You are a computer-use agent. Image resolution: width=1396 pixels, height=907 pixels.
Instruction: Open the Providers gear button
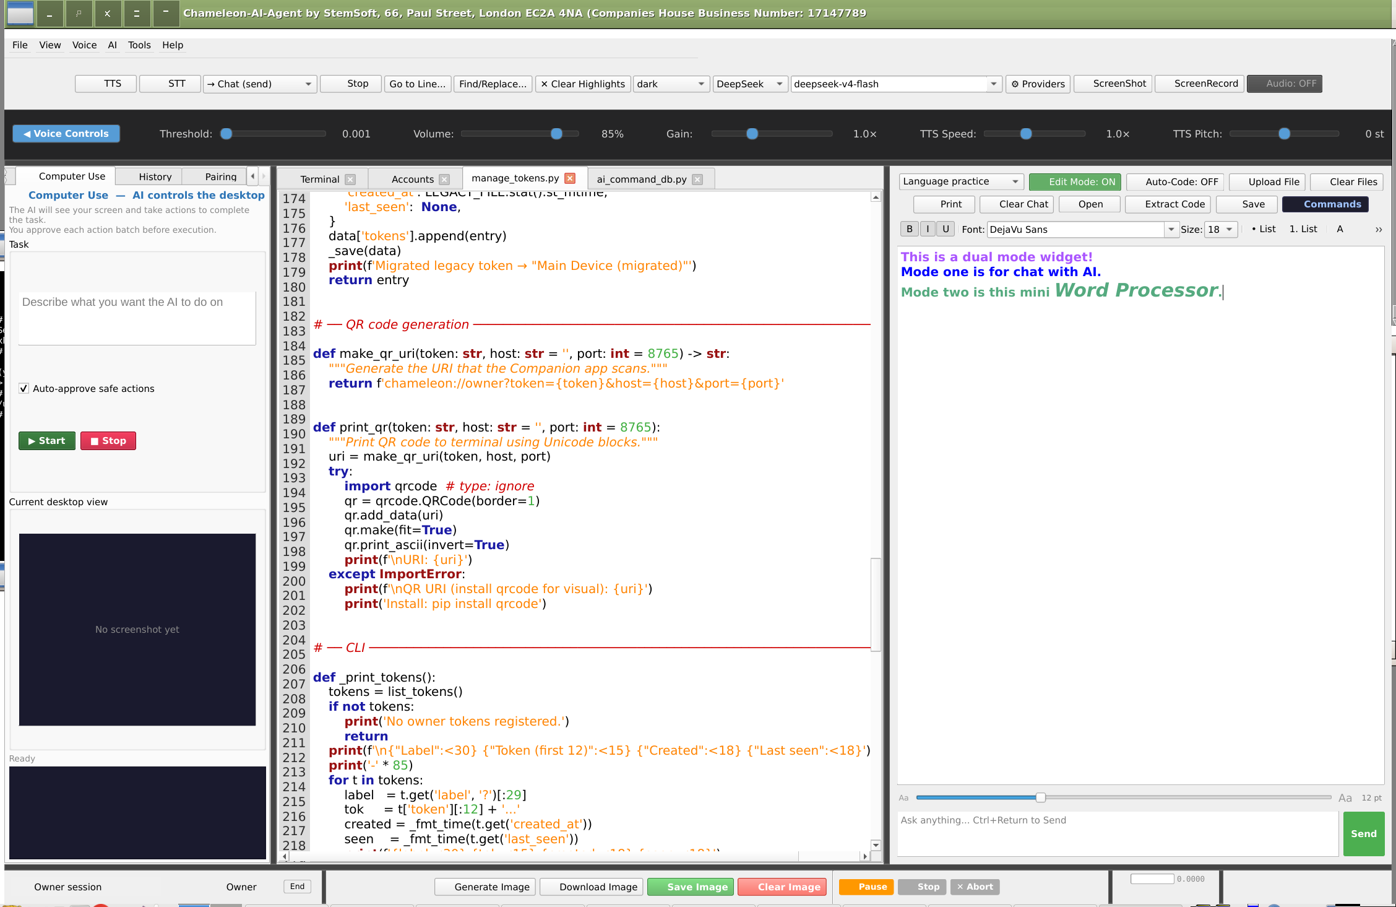click(x=1038, y=84)
